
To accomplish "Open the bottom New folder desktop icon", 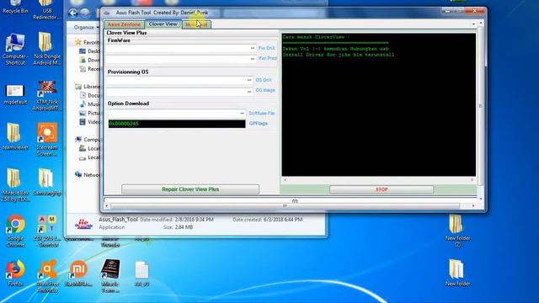I will point(457,273).
